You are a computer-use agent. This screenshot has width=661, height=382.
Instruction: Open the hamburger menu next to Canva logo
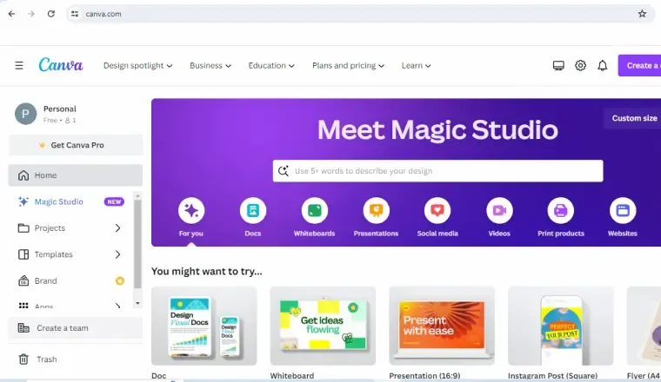pos(19,66)
